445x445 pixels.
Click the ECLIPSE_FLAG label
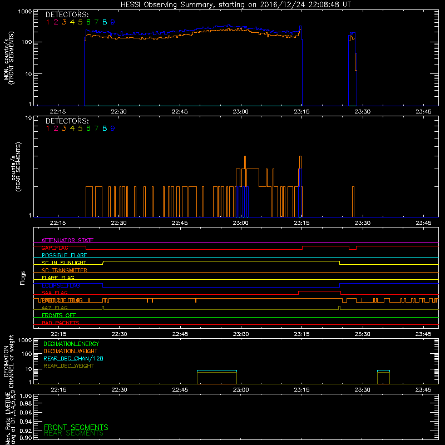[x=61, y=285]
